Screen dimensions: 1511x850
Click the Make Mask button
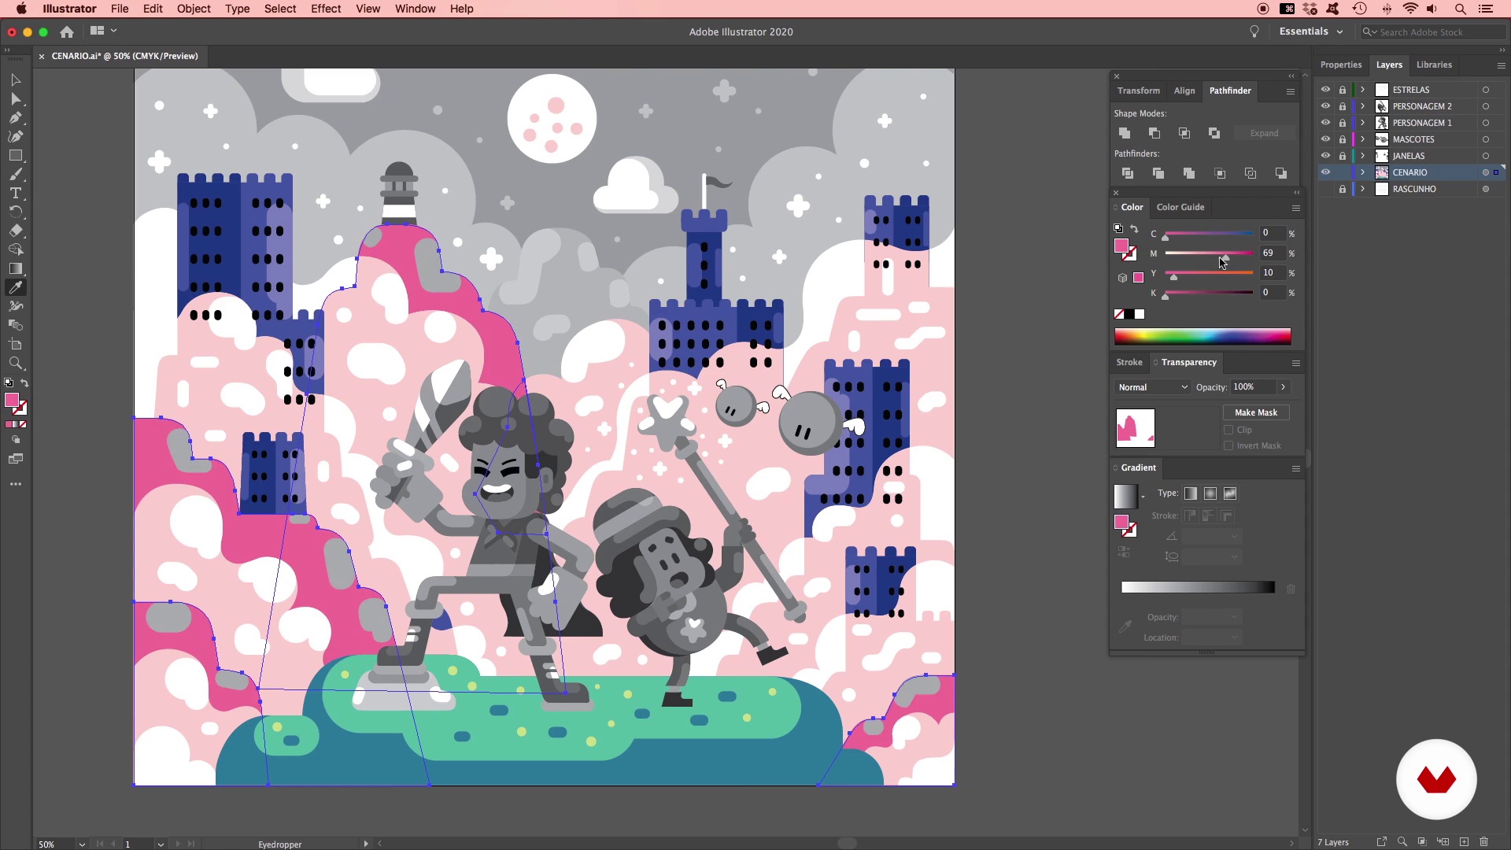coord(1255,412)
